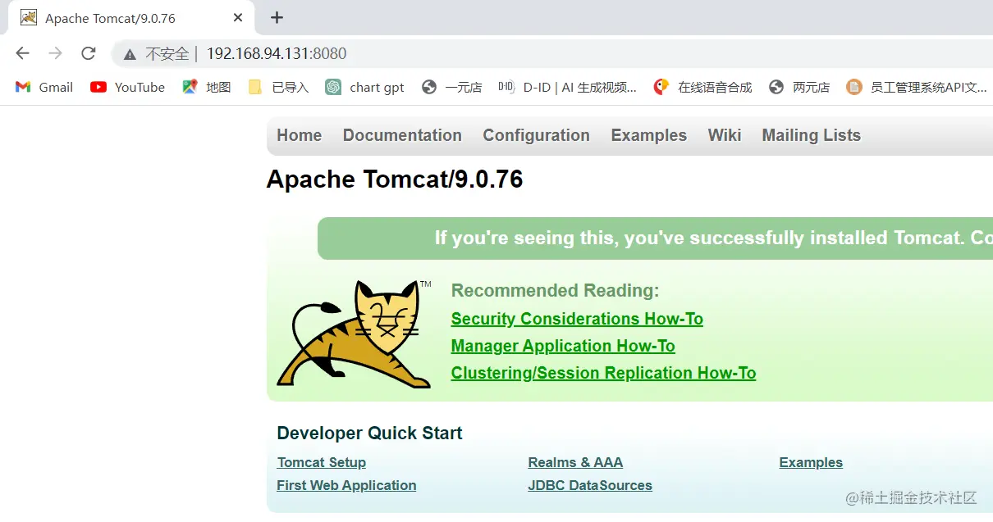This screenshot has height=522, width=993.
Task: Go to Home in Tomcat navigation
Action: [x=299, y=135]
